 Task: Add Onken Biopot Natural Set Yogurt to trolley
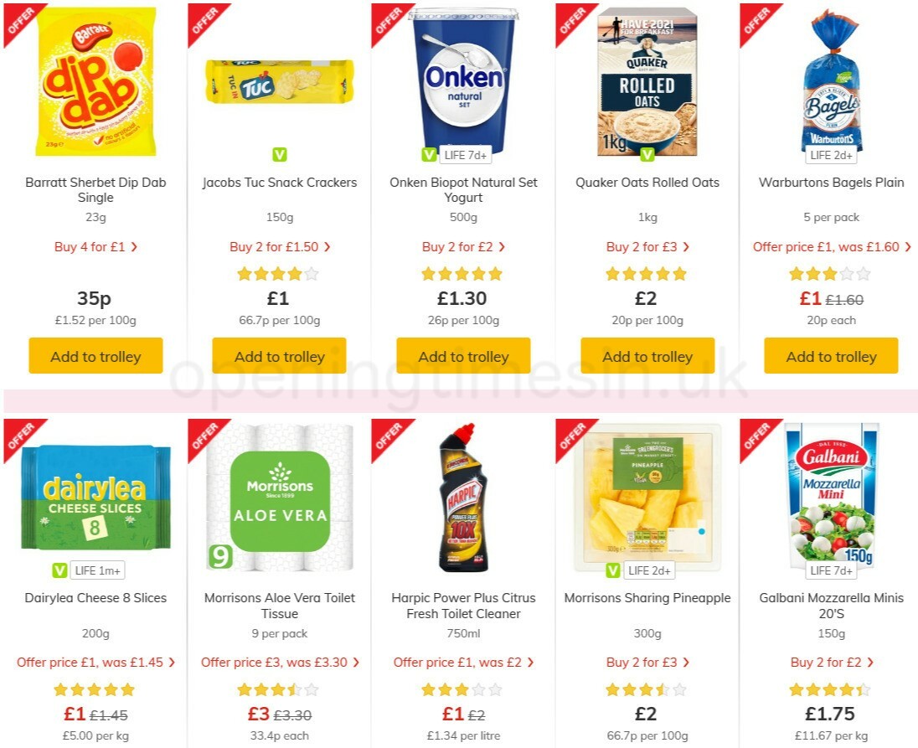coord(462,356)
